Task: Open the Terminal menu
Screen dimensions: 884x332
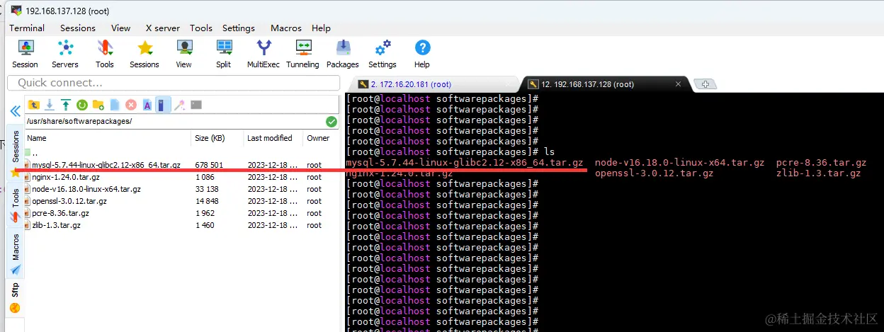Action: [x=27, y=28]
